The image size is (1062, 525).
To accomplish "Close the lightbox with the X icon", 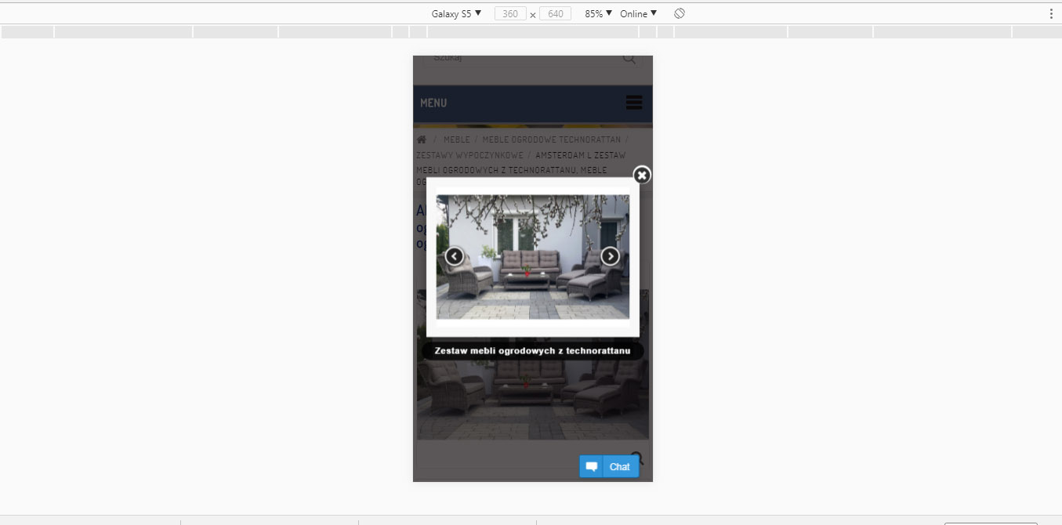I will coord(642,175).
